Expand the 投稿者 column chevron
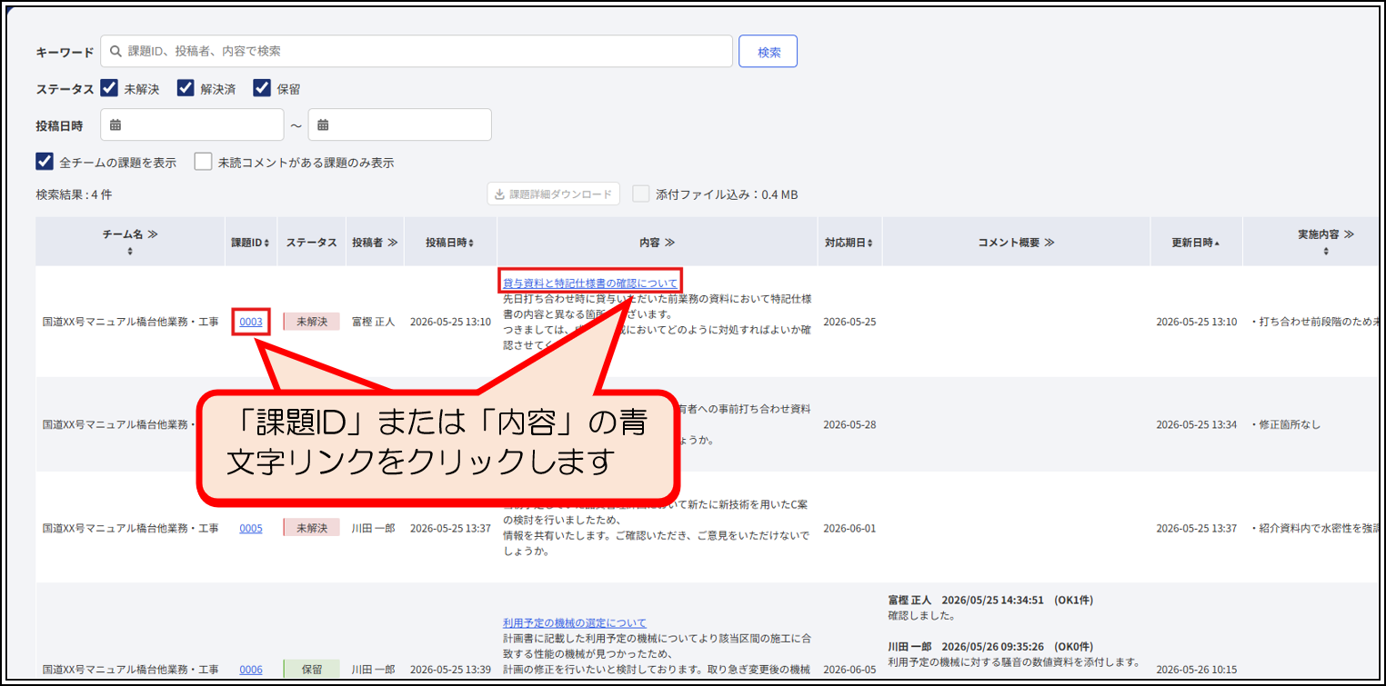 click(x=392, y=243)
